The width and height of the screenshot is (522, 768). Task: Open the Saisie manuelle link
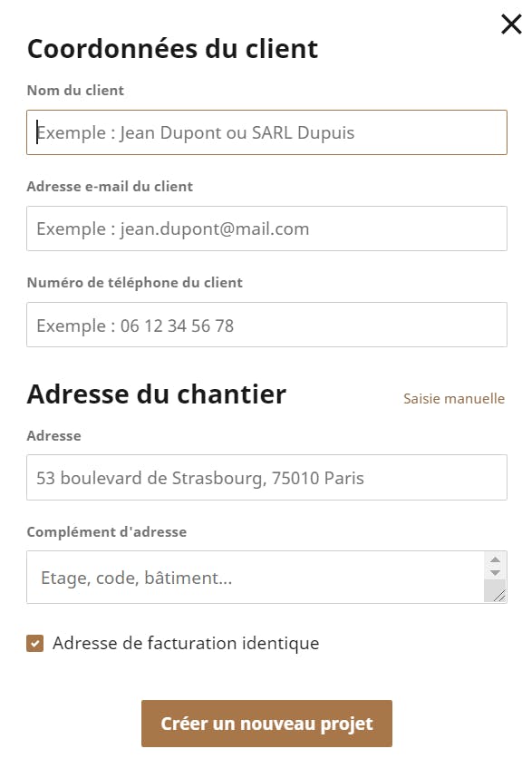[453, 398]
